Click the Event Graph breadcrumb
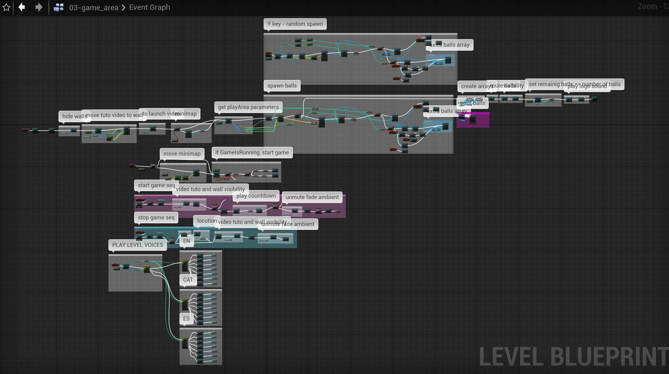669x374 pixels. 149,7
